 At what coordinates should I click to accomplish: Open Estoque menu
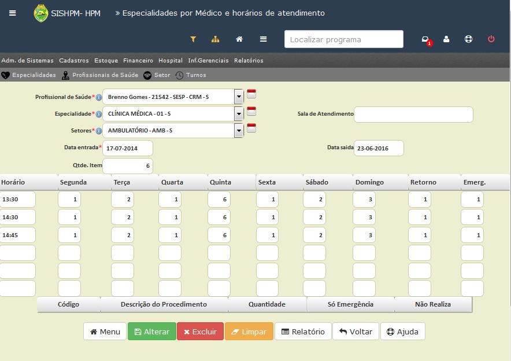click(x=106, y=60)
